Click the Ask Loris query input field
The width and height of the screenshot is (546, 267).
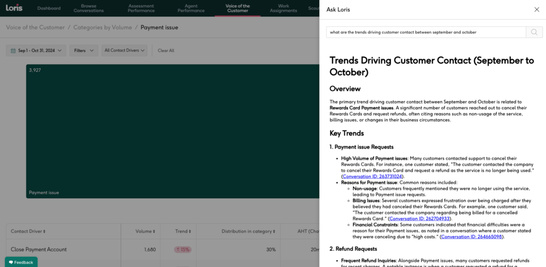425,33
